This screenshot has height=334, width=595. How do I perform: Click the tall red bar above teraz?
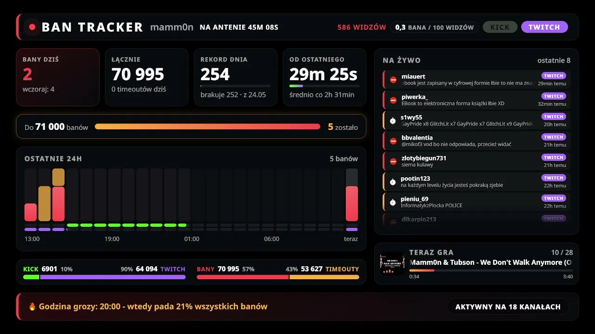(x=352, y=204)
